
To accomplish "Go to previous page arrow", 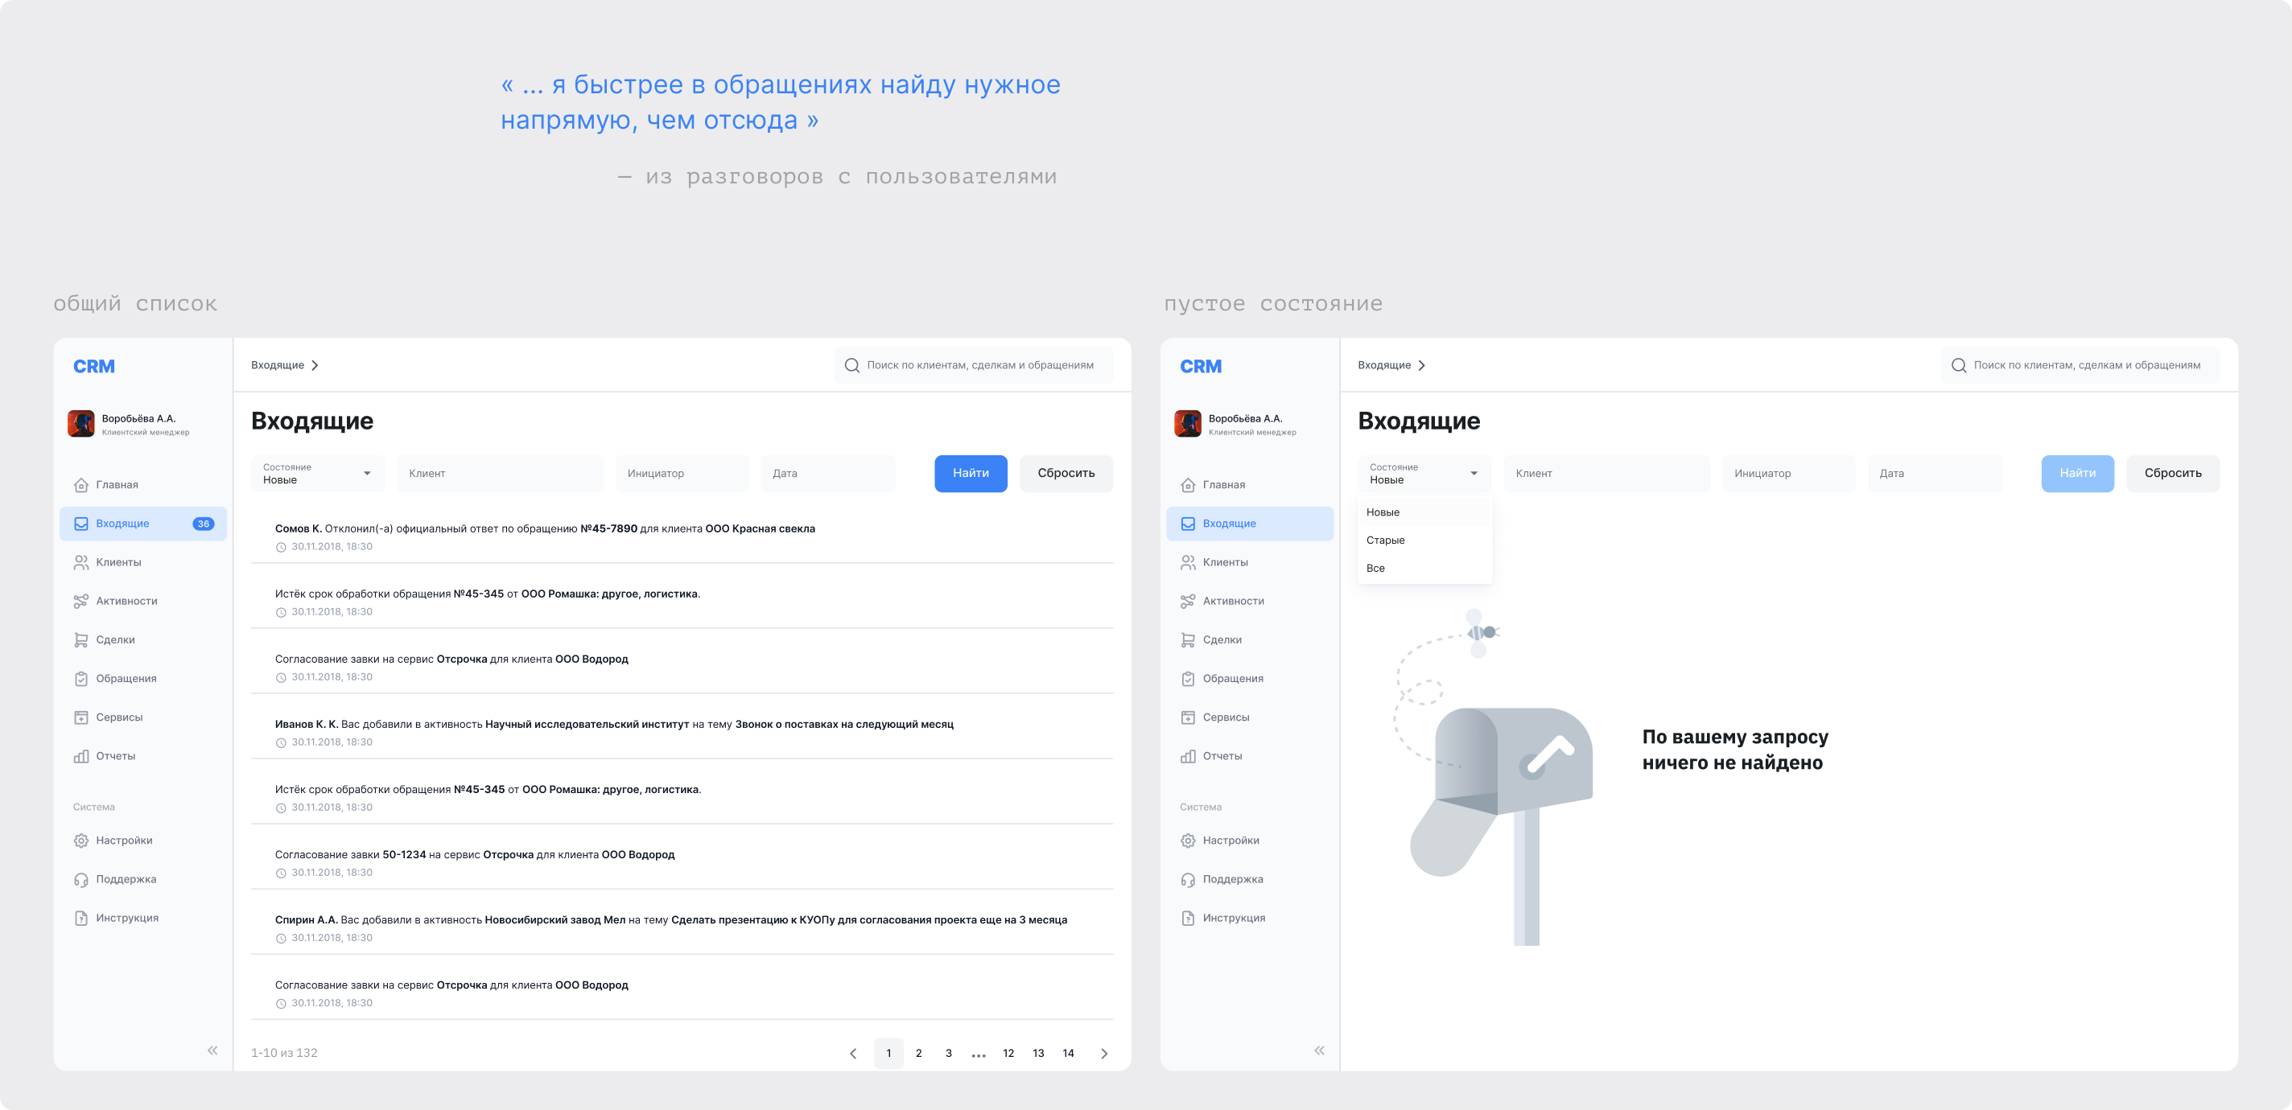I will point(853,1053).
